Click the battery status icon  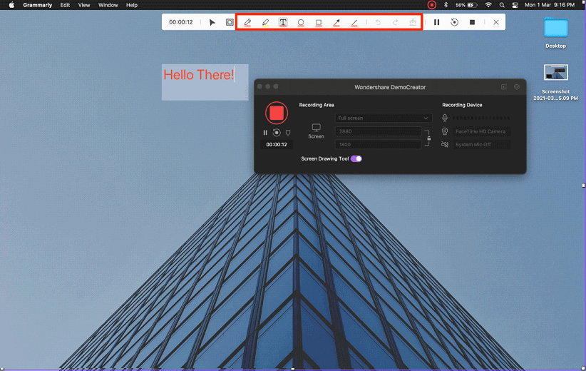[x=466, y=5]
